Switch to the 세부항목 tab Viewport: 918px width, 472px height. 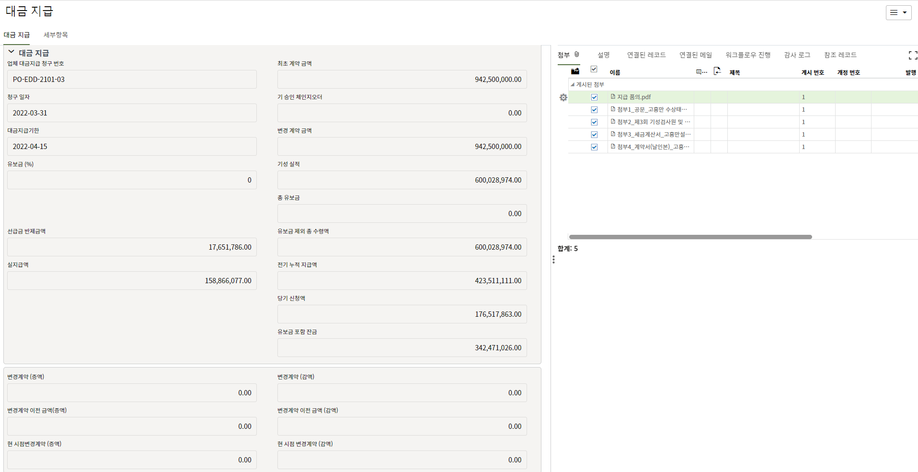click(56, 35)
